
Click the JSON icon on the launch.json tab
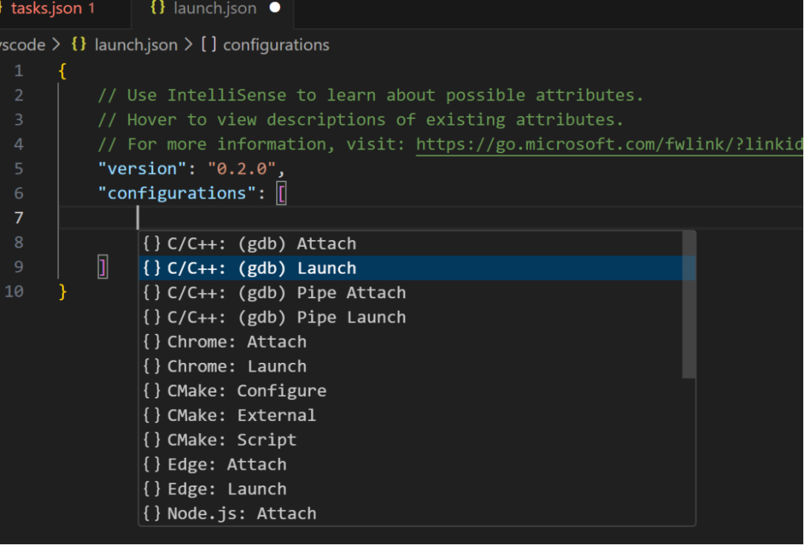[x=157, y=7]
